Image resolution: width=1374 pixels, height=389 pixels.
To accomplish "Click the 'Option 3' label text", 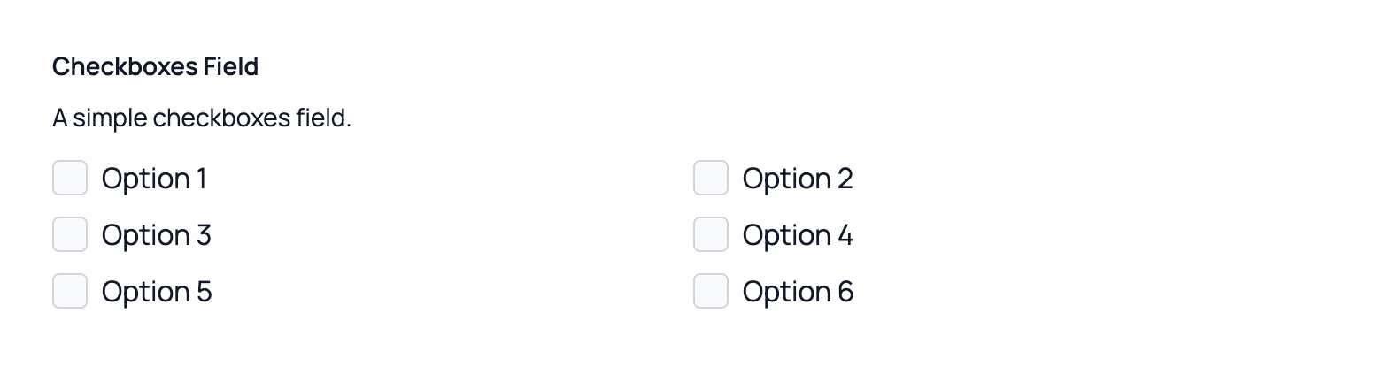I will point(156,235).
